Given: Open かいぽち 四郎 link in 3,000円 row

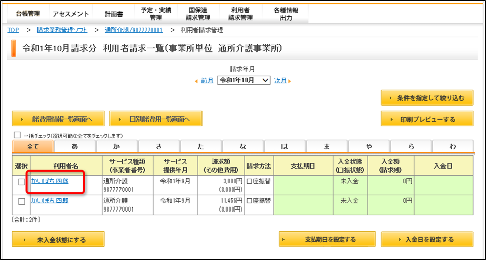Looking at the screenshot, I should (50, 181).
